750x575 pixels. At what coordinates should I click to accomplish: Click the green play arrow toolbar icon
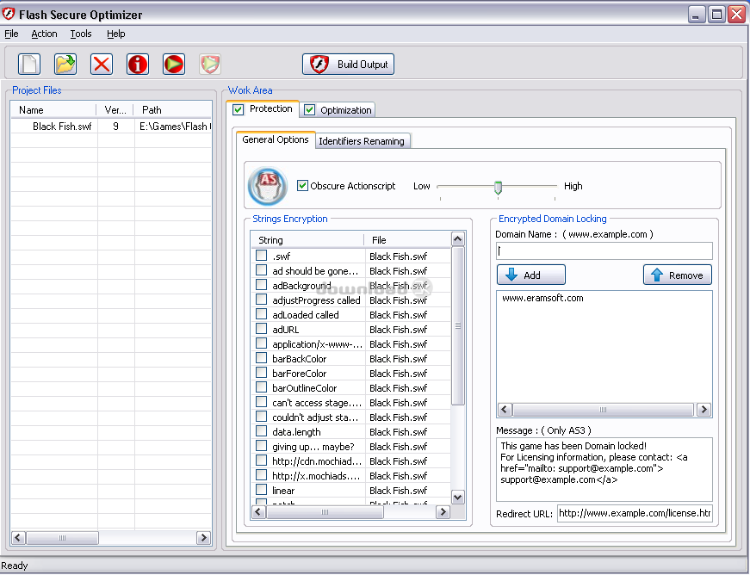pyautogui.click(x=174, y=64)
